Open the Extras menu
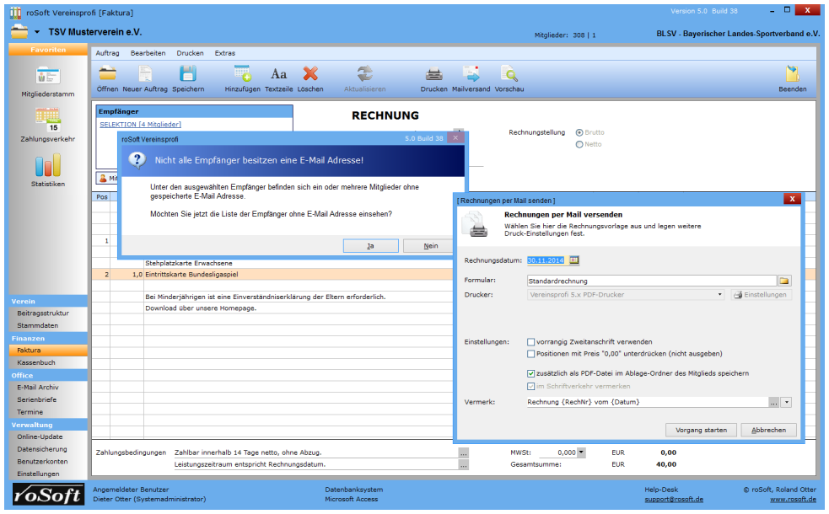The image size is (829, 514). point(225,53)
